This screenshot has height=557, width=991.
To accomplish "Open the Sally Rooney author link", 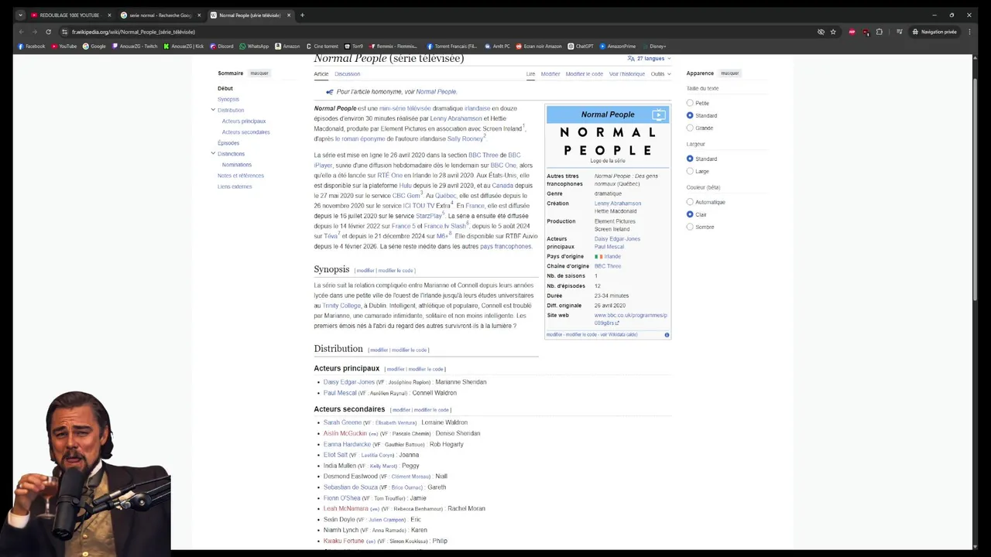I will point(465,138).
